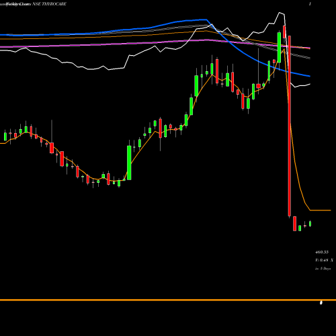Screen dimensions: 336x336
Task: Click the '5 Days' label text
Action: 325,268
